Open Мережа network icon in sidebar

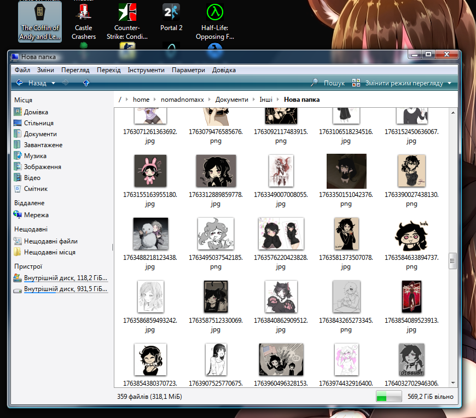tap(18, 214)
